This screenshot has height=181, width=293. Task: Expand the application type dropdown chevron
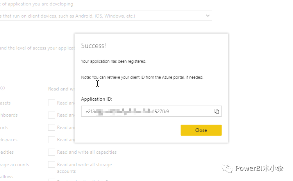207,16
